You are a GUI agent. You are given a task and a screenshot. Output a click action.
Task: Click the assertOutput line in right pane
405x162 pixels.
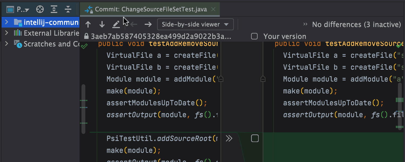point(343,115)
